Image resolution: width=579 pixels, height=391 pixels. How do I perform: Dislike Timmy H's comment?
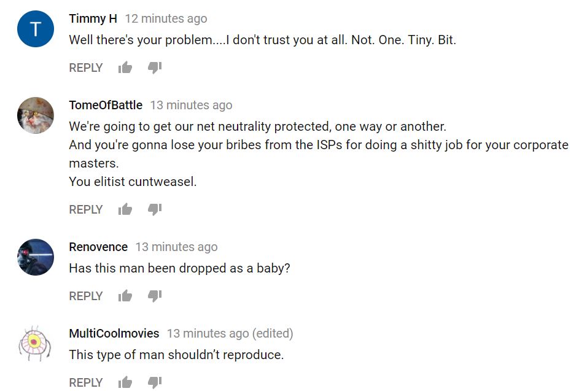(155, 68)
